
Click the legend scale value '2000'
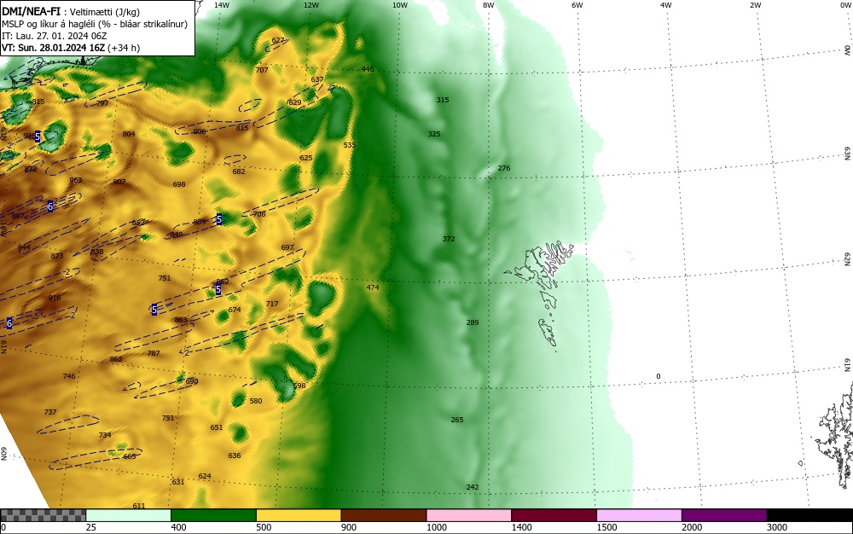692,527
